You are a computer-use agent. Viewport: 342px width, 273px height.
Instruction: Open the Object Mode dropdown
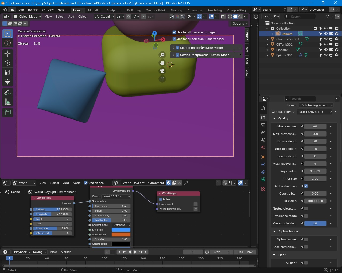point(27,17)
